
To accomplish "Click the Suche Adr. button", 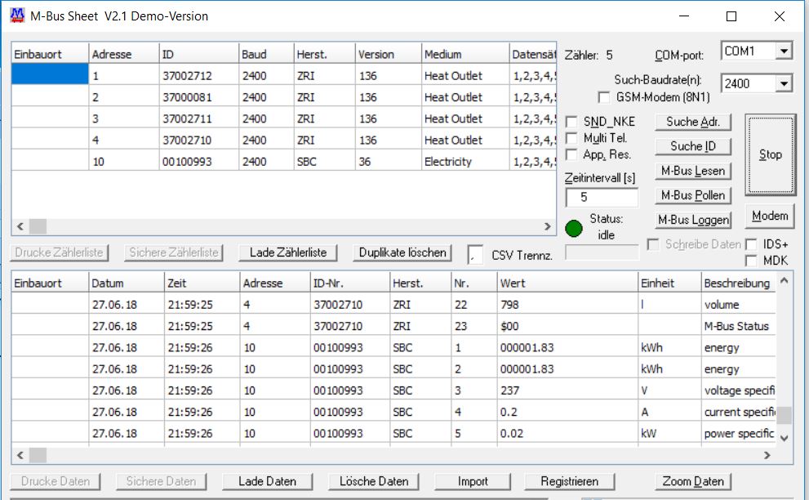I will coord(693,122).
